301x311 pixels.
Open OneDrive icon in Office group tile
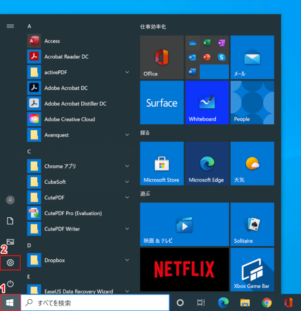pyautogui.click(x=193, y=43)
